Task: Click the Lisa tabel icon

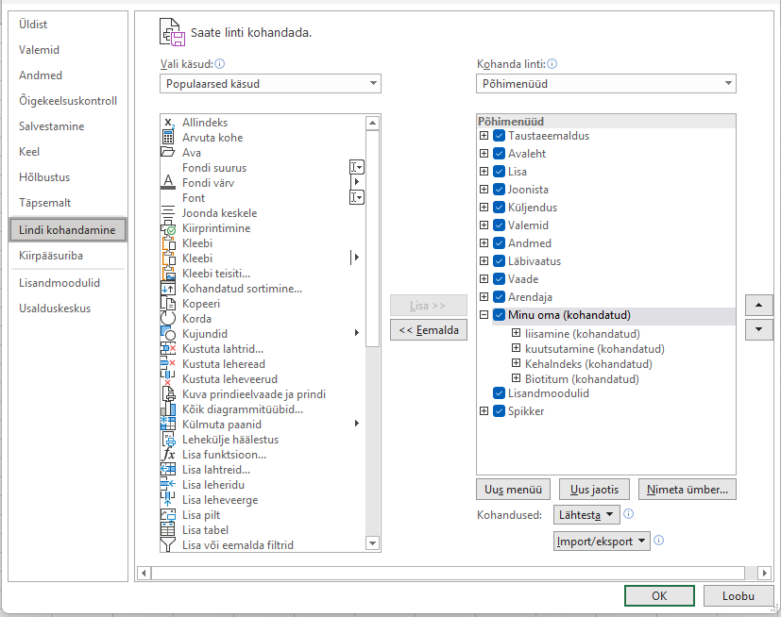Action: click(168, 530)
